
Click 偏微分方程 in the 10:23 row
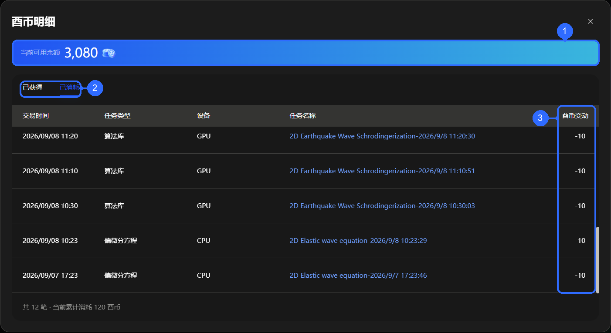pyautogui.click(x=121, y=241)
